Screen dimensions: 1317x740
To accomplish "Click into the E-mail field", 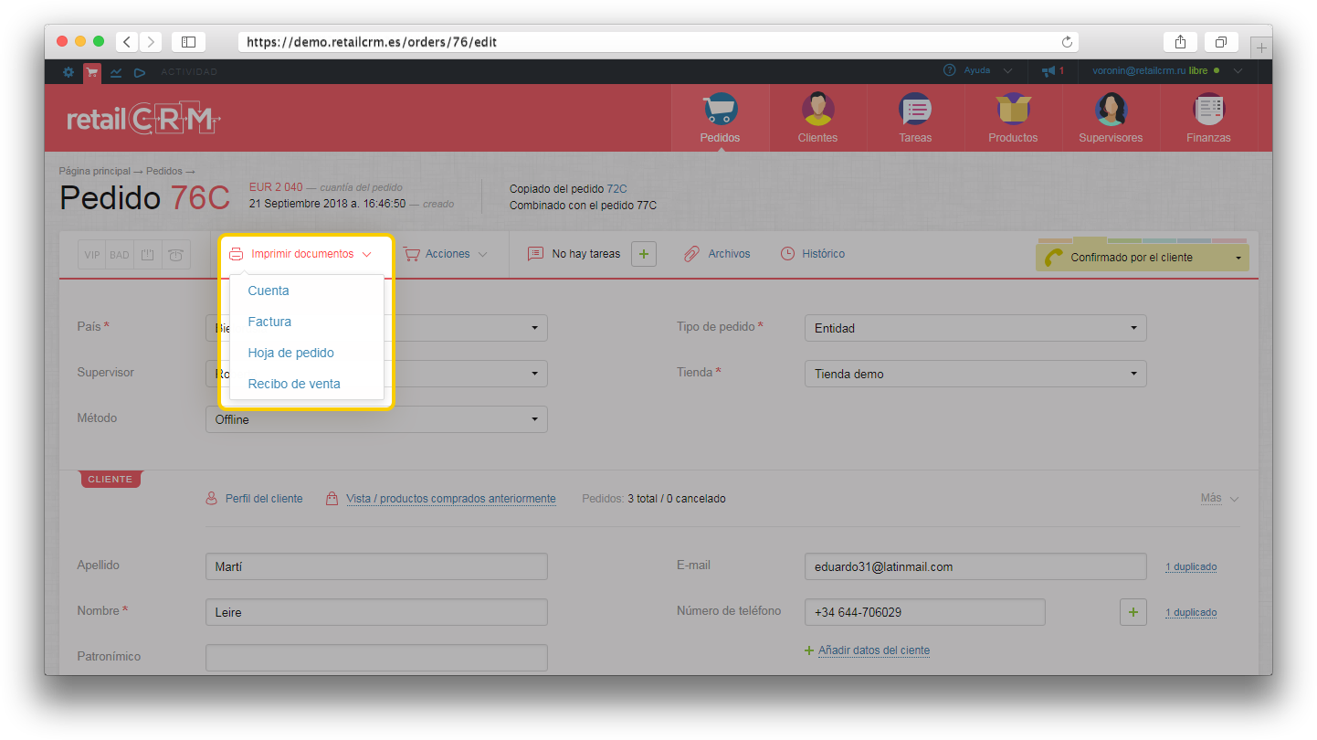I will point(975,566).
